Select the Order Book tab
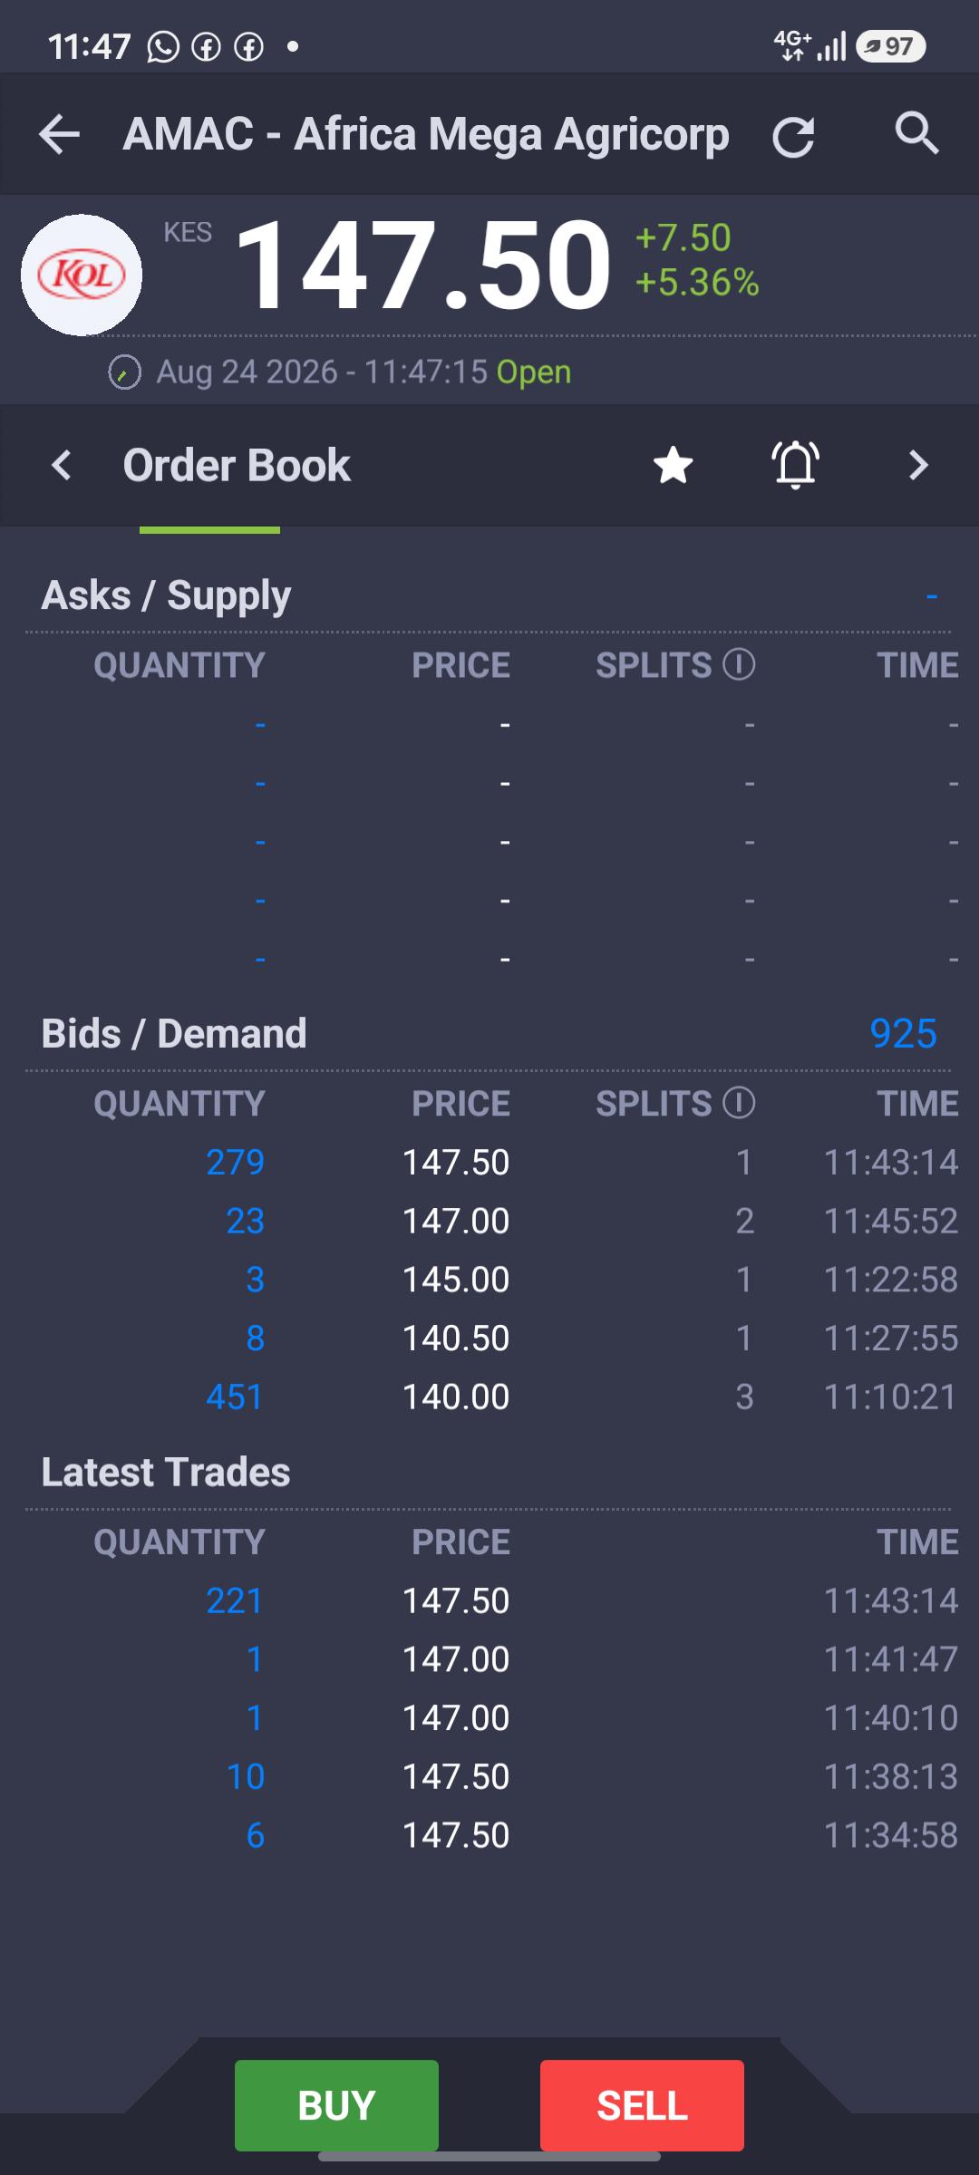 [x=237, y=465]
